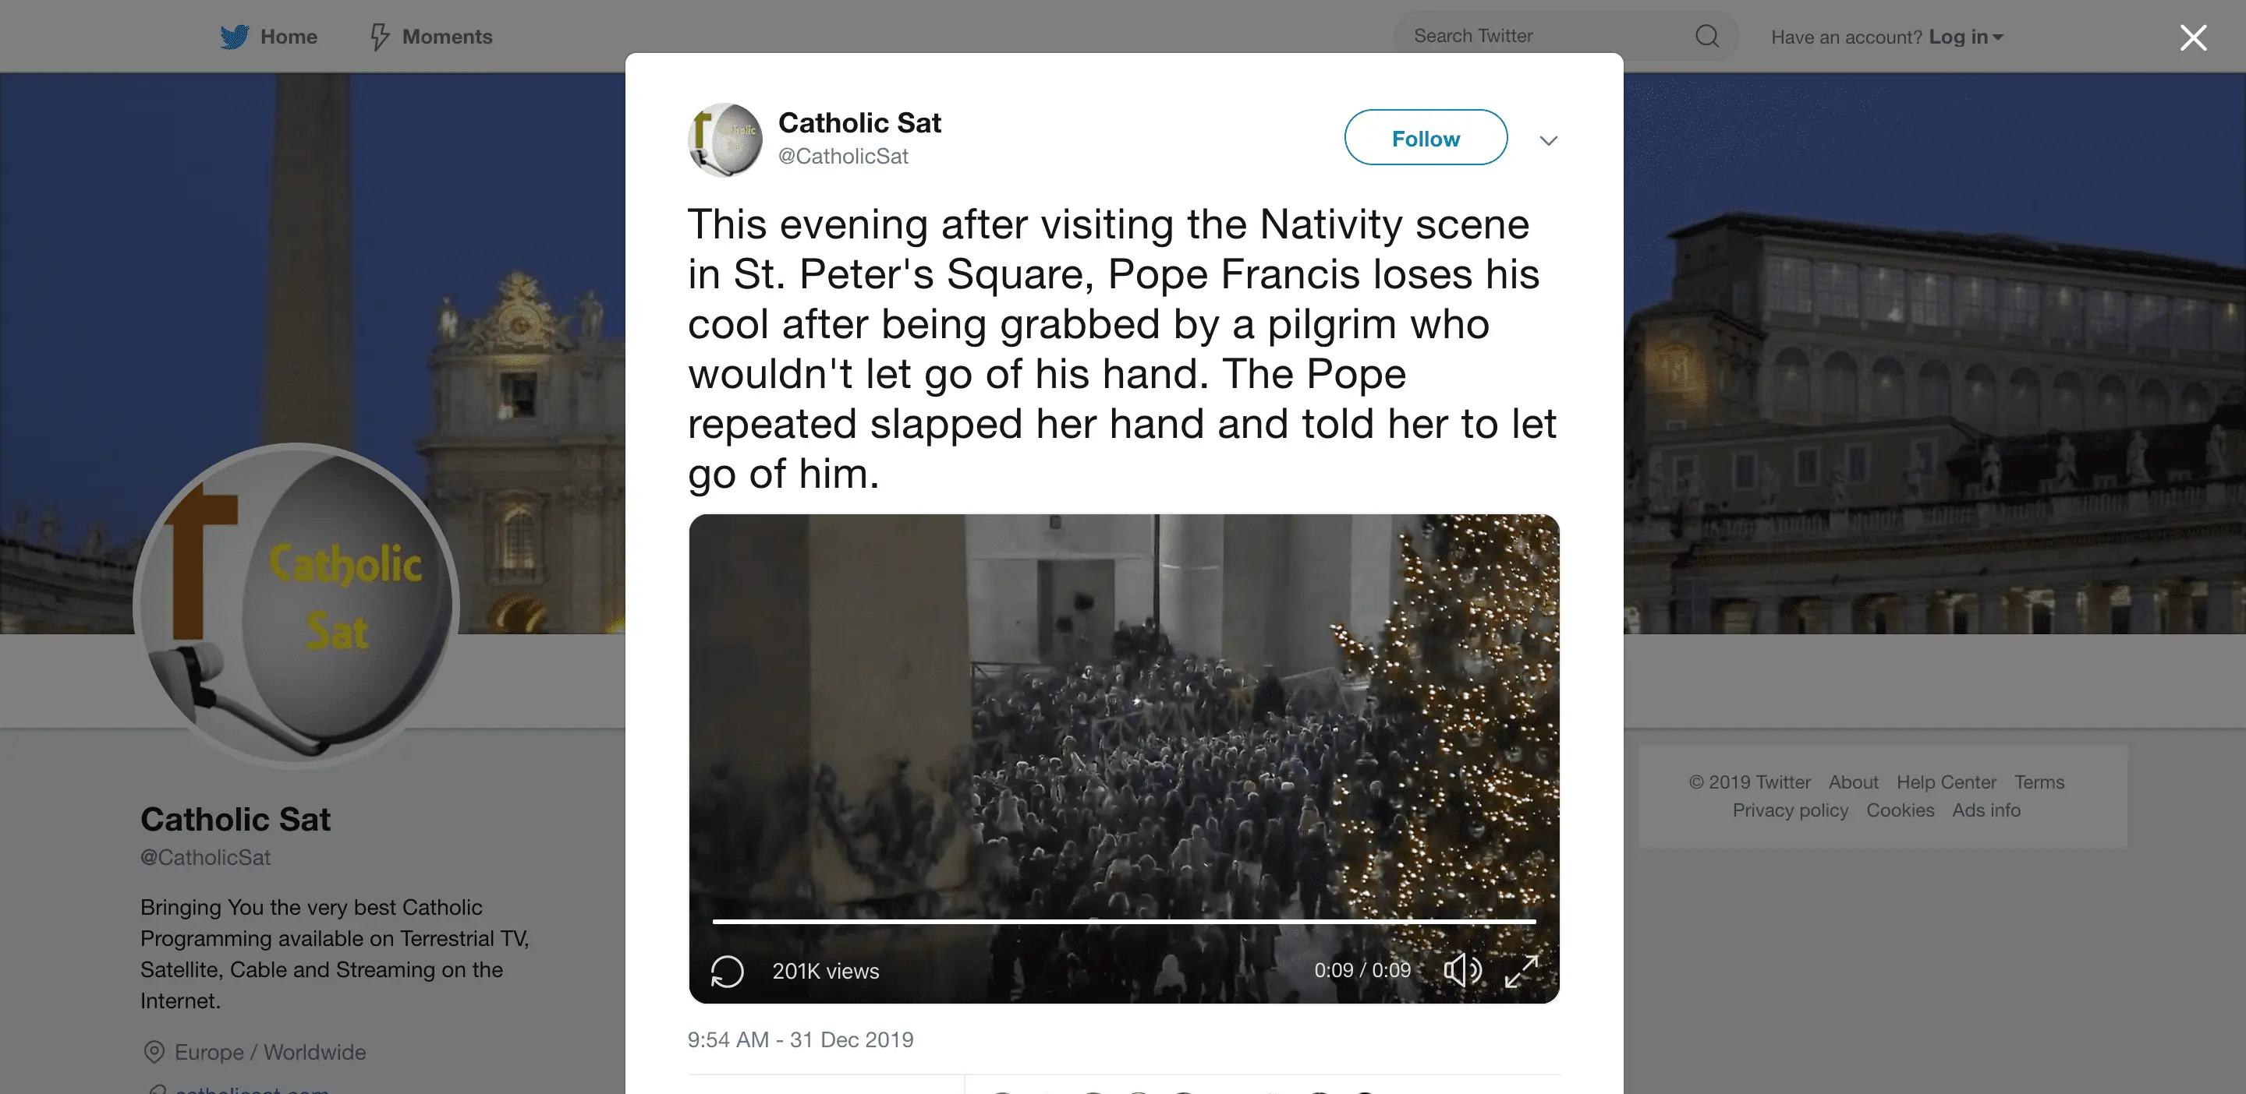Follow the Catholic Sat account
Image resolution: width=2246 pixels, height=1094 pixels.
[1425, 138]
